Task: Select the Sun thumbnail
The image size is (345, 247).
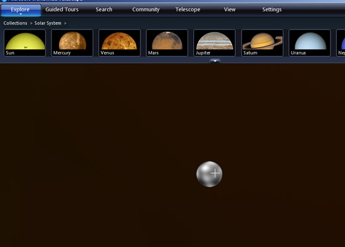Action: (x=24, y=43)
